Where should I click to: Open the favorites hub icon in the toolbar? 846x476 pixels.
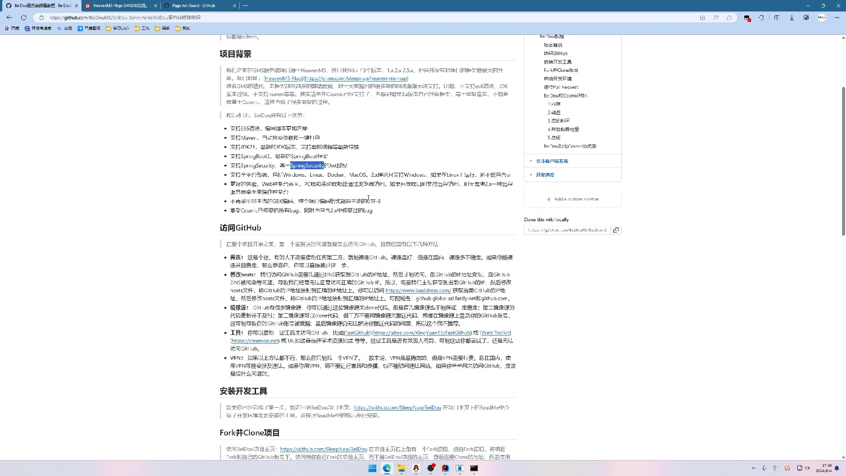coord(777,18)
